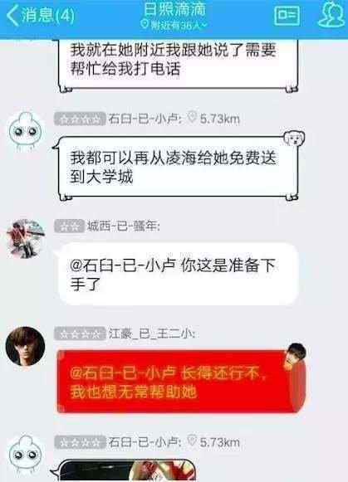Screen dimensions: 348x482
Task: Expand the 附近有36人 nearby dropdown
Action: [174, 25]
